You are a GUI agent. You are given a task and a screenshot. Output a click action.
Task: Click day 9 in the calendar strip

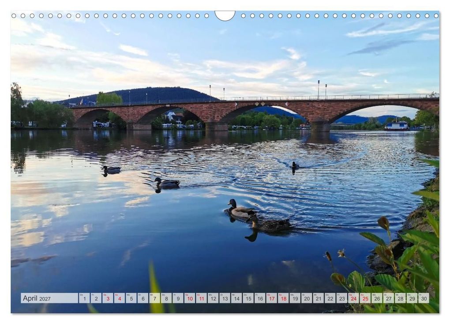click(x=178, y=298)
